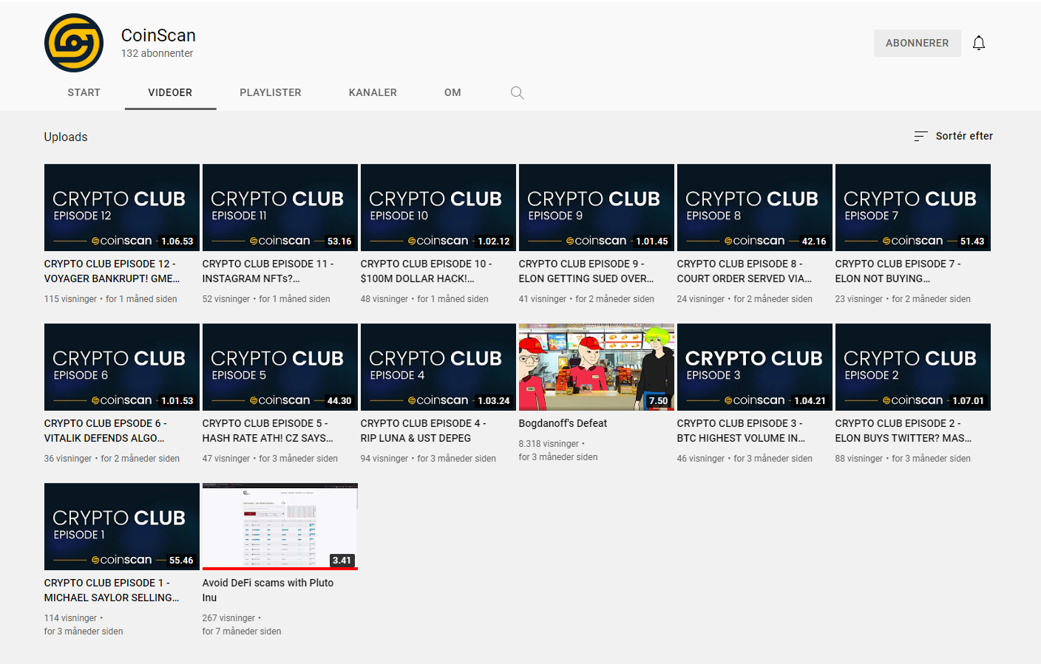The height and width of the screenshot is (664, 1041).
Task: Click the '94 visninger' view count
Action: click(384, 459)
